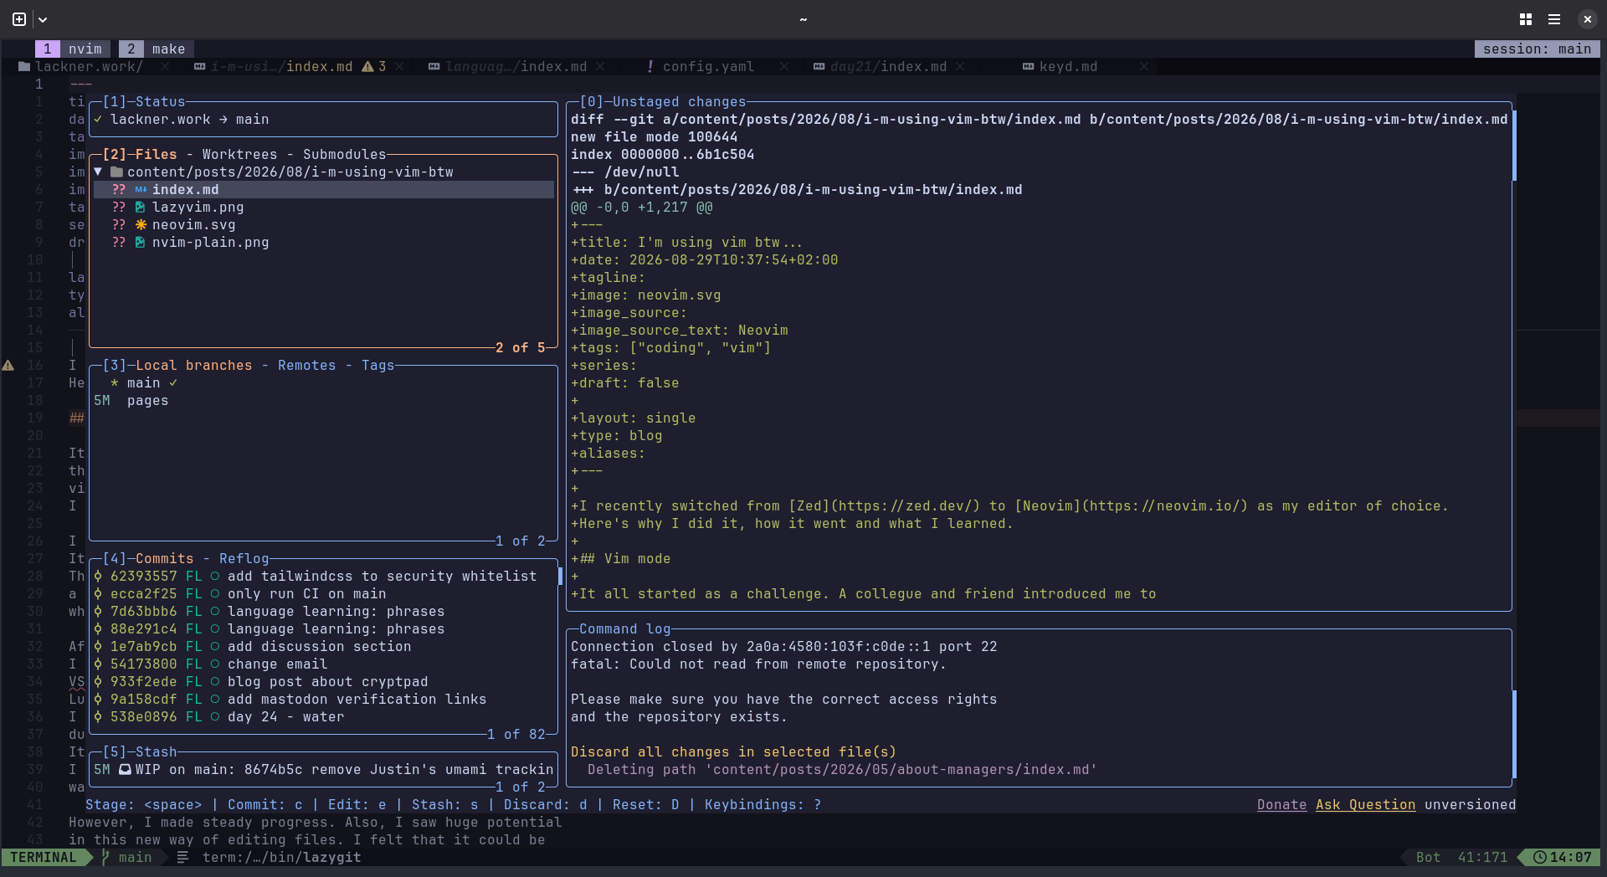The height and width of the screenshot is (877, 1607).
Task: Select the pages branch row
Action: 324,400
